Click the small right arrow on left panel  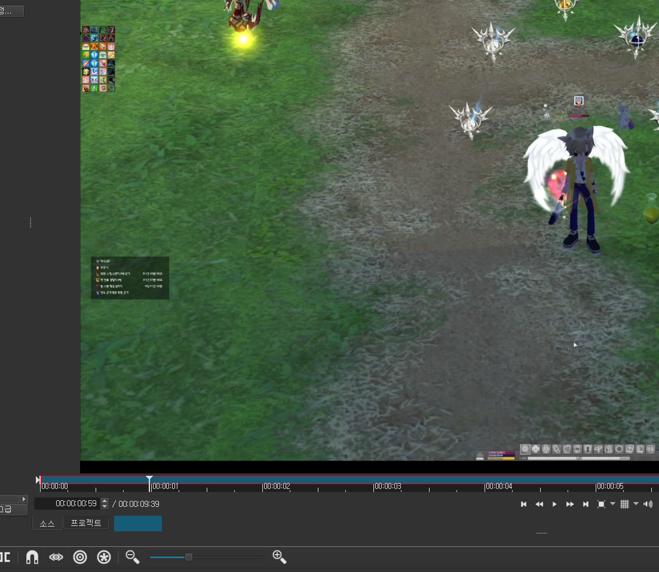click(x=23, y=499)
